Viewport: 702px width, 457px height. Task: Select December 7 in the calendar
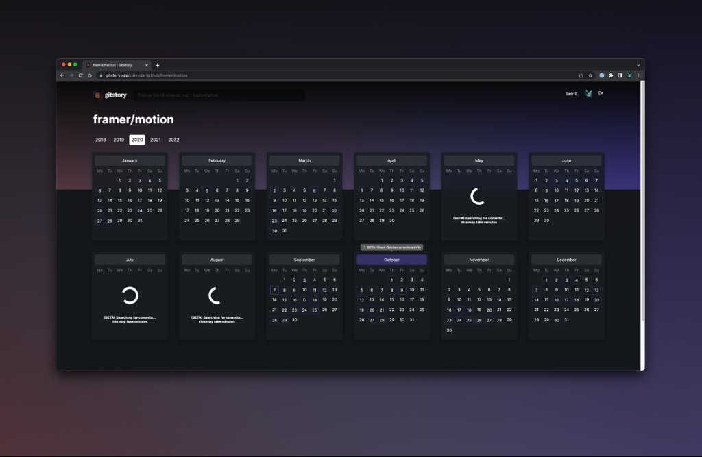[x=536, y=290]
